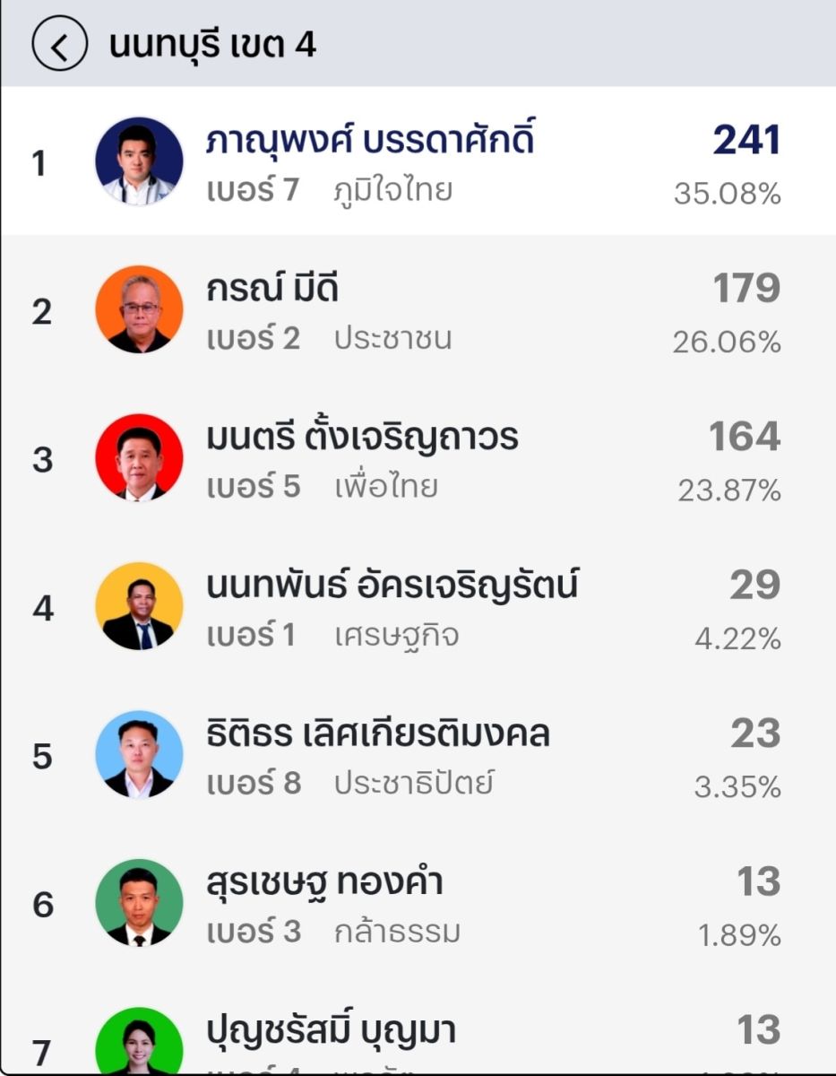Screen dimensions: 836x1076
Task: Click the ประชาชน party label
Action: (x=392, y=339)
